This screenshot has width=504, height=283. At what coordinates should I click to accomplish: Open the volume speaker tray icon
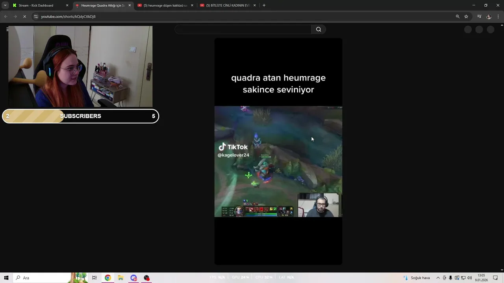coord(469,278)
